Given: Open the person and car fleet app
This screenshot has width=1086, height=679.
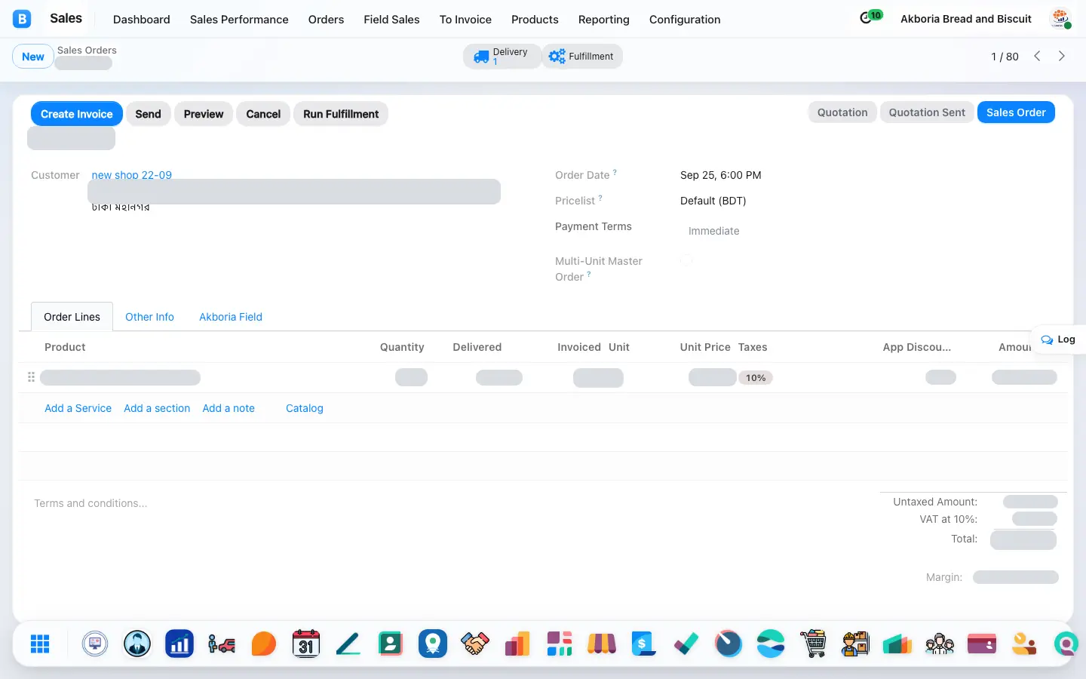Looking at the screenshot, I should pyautogui.click(x=222, y=644).
